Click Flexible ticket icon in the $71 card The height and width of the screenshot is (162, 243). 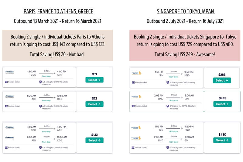tap(6, 82)
